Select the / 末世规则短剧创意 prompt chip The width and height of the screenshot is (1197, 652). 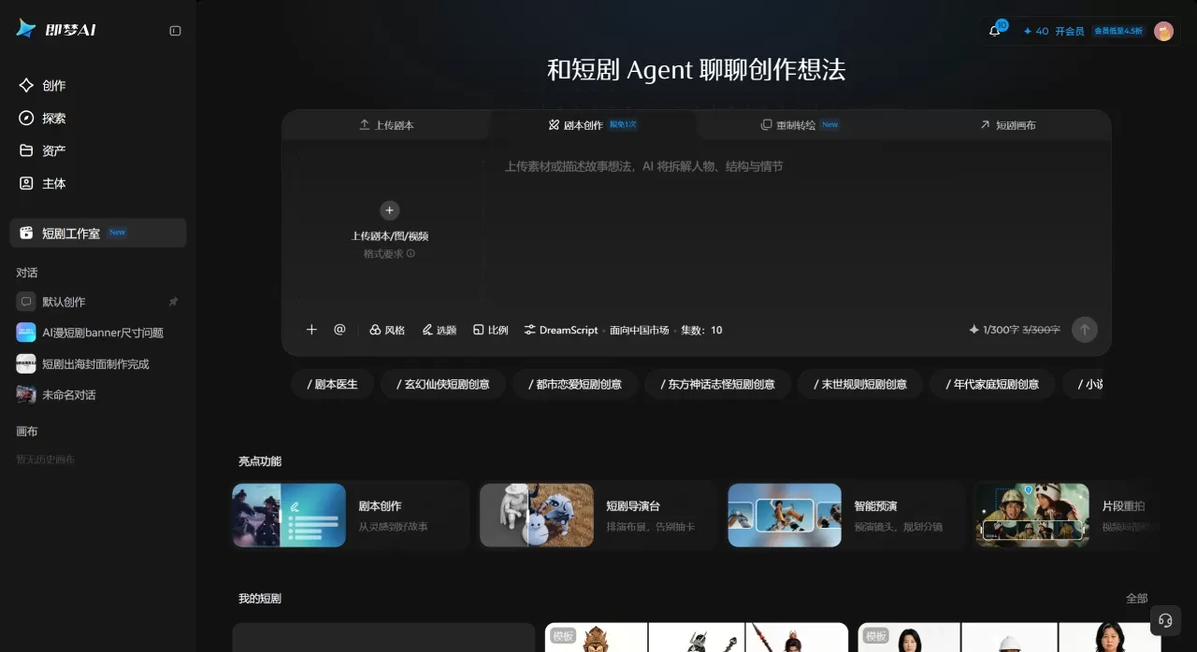click(x=860, y=384)
